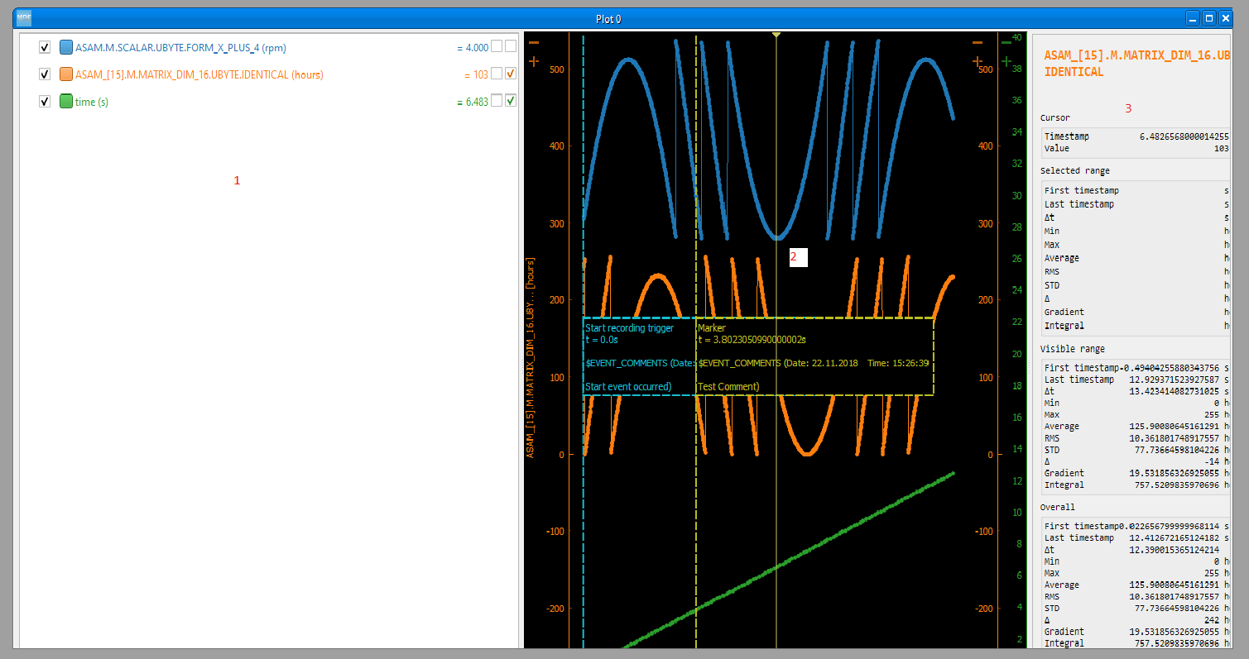Click the left orange plus axis button
This screenshot has width=1249, height=659.
tap(534, 61)
